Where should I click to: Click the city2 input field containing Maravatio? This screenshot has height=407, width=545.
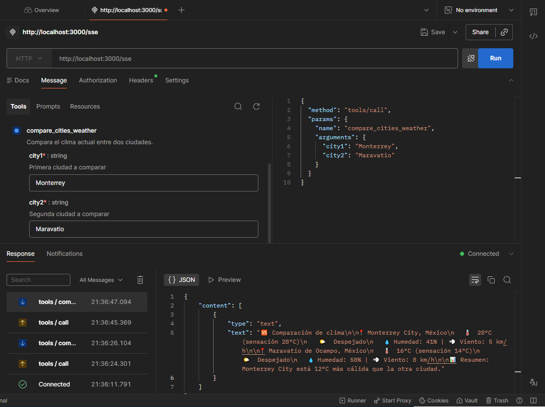point(144,229)
